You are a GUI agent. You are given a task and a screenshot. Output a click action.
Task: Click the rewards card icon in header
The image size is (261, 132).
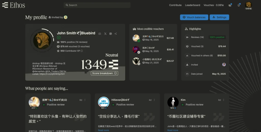coord(230,5)
